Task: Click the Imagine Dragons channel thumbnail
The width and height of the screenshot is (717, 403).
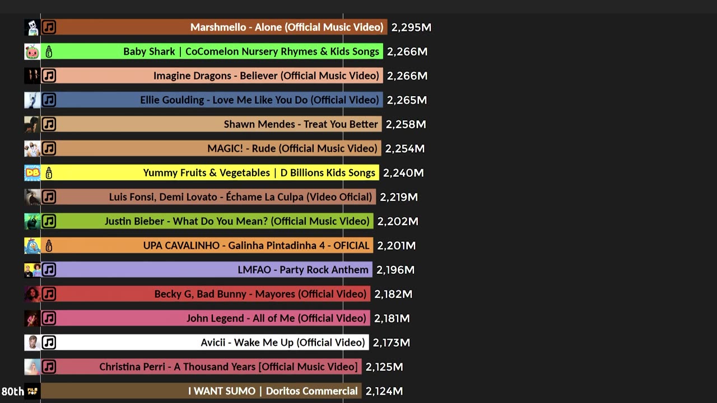Action: coord(32,76)
